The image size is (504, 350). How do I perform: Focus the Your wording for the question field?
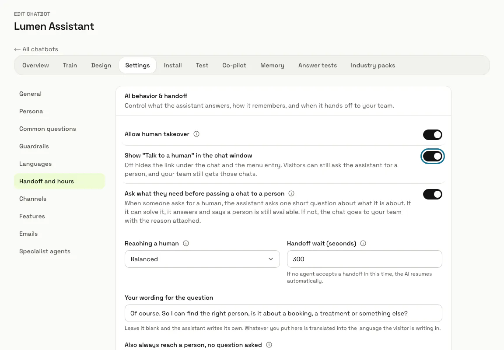point(283,313)
